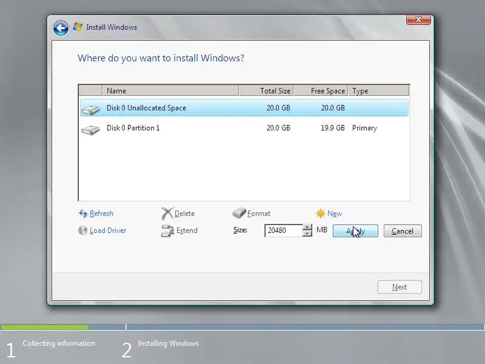Decrease size with the down spinner arrow
This screenshot has width=485, height=364.
click(x=307, y=234)
